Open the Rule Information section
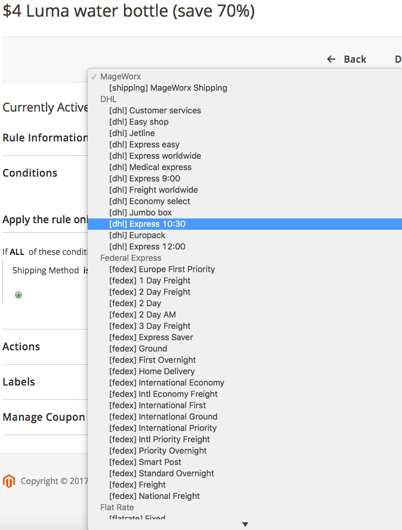Screen dimensions: 402x530 [45, 138]
